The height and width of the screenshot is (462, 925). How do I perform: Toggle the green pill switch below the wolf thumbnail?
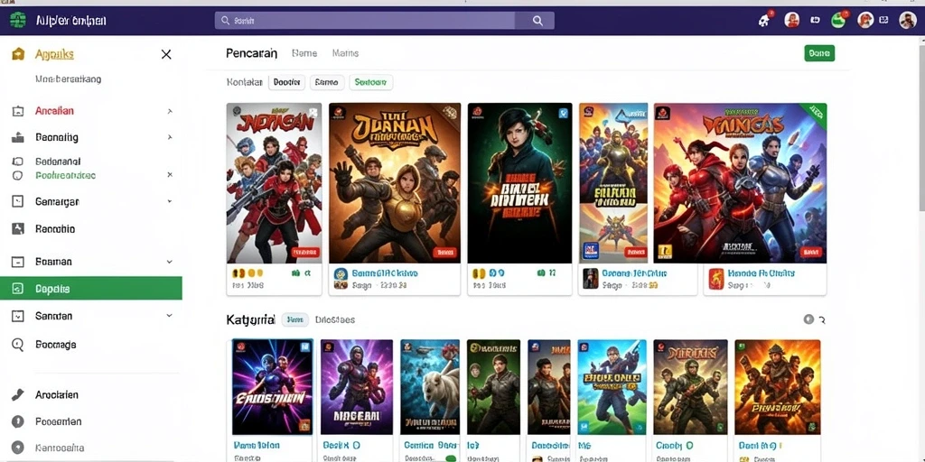pyautogui.click(x=451, y=458)
